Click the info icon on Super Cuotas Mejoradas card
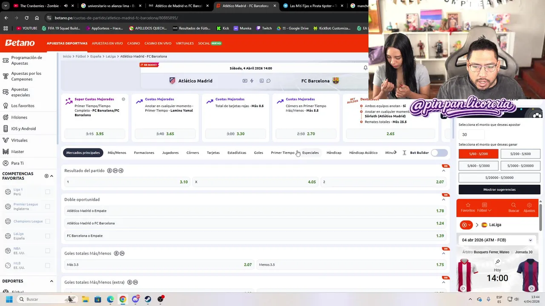The width and height of the screenshot is (545, 306). coord(123,99)
